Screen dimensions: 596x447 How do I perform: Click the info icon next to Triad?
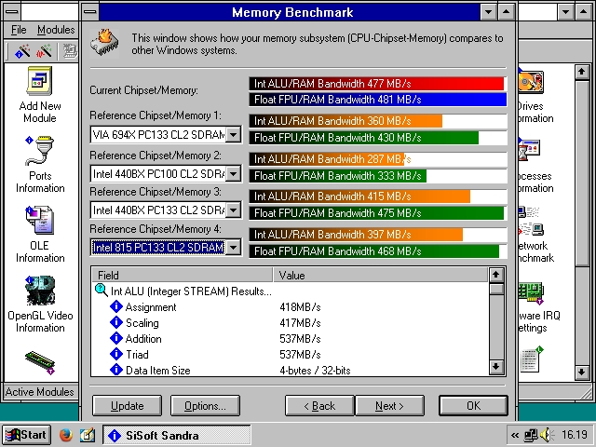(x=115, y=354)
